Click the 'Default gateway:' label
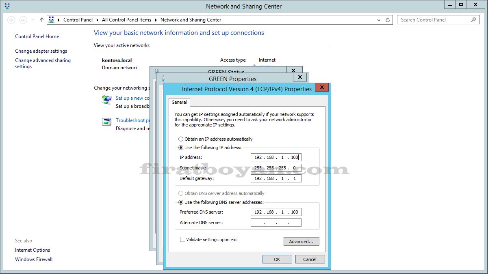The width and height of the screenshot is (488, 274). tap(197, 179)
